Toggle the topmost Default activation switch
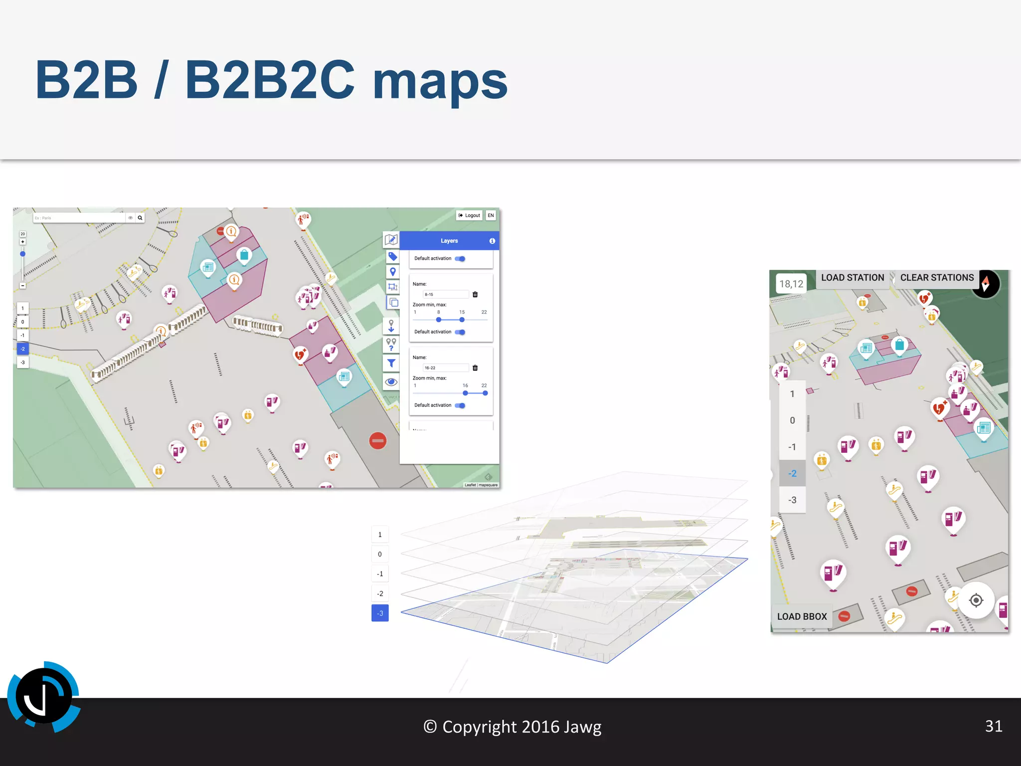Image resolution: width=1021 pixels, height=766 pixels. pos(460,258)
